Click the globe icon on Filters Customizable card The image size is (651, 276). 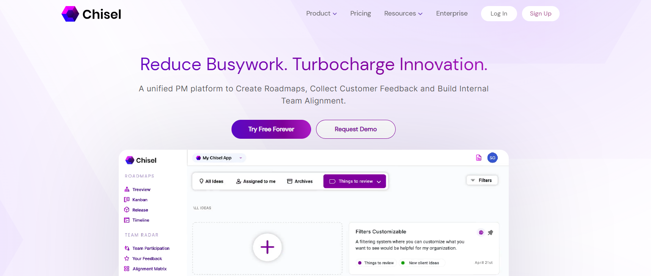[x=481, y=232]
